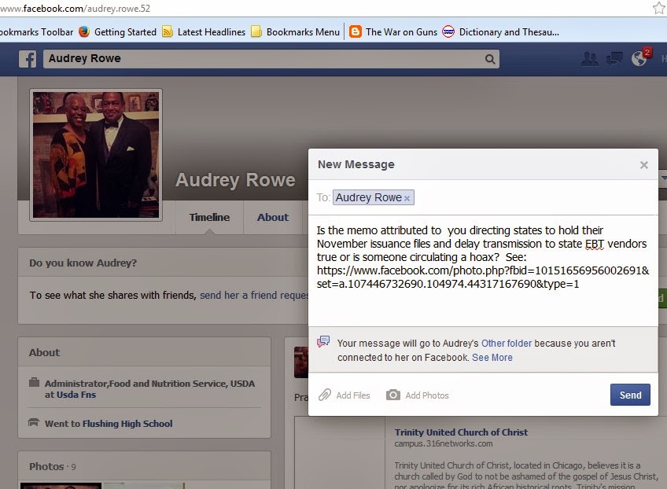The image size is (667, 489).
Task: Click Audrey Rowe profile picture
Action: click(x=96, y=155)
